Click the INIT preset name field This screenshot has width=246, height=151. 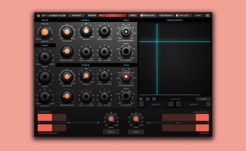[112, 15]
